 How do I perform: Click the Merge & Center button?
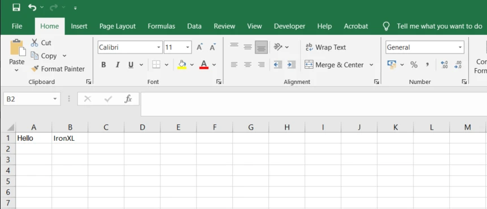coord(334,65)
